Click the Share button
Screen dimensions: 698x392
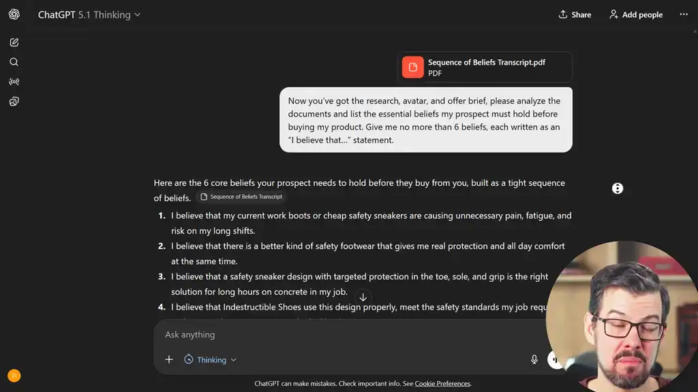point(575,14)
